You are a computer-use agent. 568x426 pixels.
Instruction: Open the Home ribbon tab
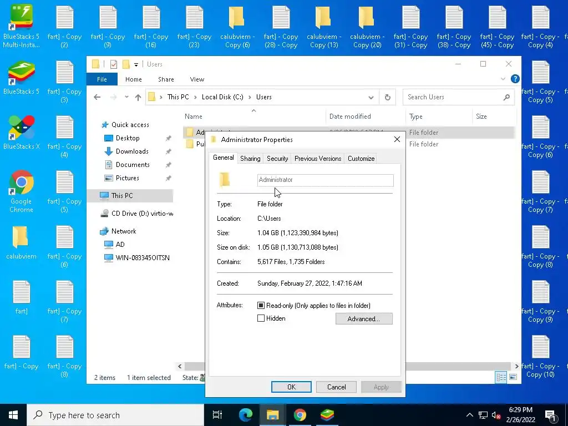(x=133, y=79)
